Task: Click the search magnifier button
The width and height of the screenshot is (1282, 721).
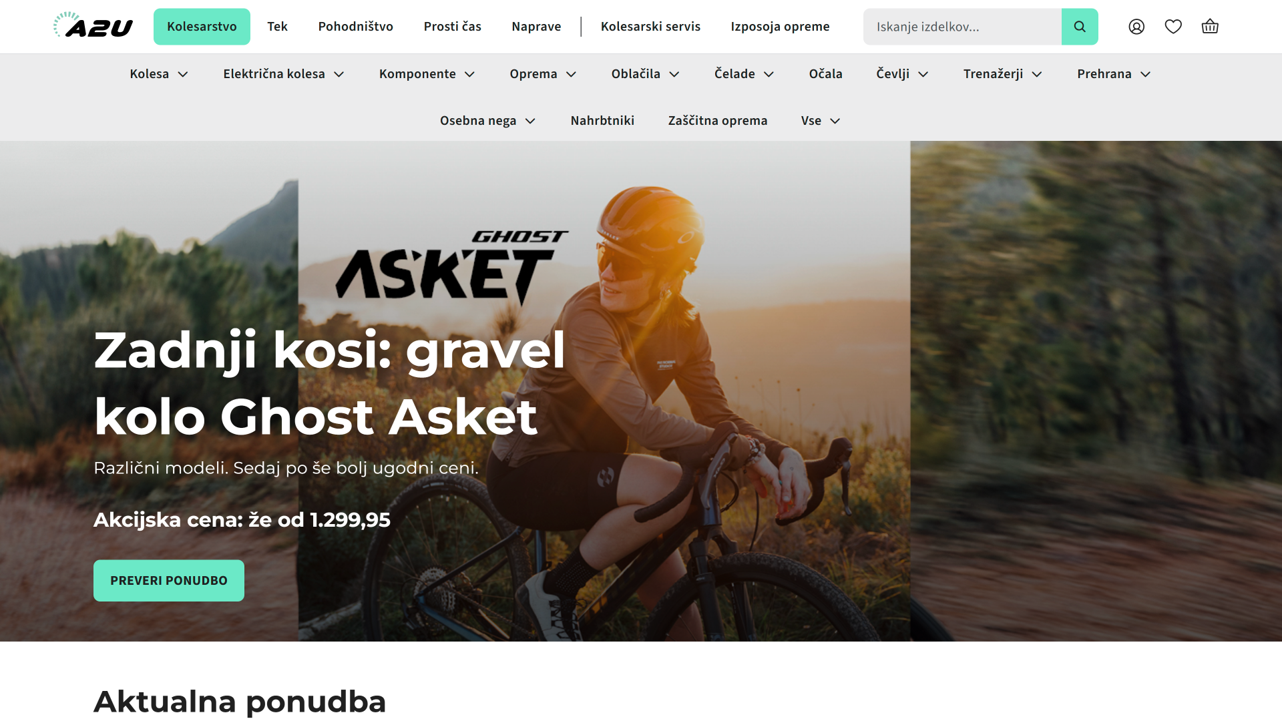Action: pos(1080,27)
